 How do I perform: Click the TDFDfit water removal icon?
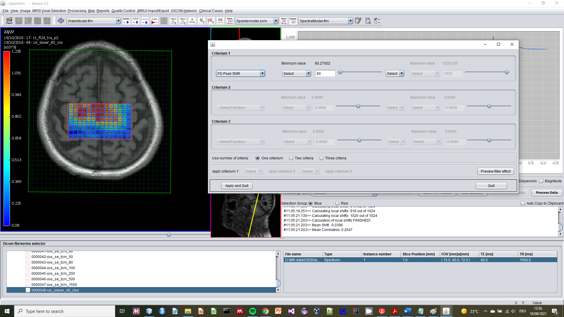click(x=126, y=21)
